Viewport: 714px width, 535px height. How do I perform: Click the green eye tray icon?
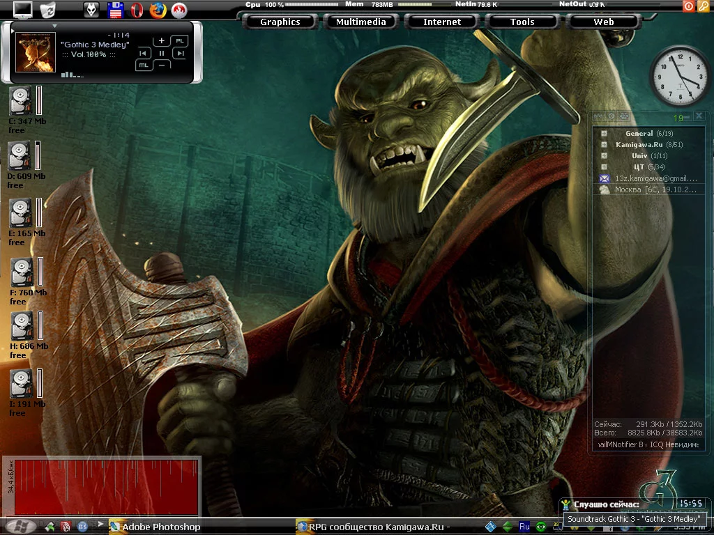(x=541, y=527)
